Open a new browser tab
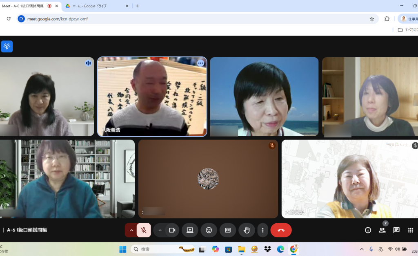This screenshot has width=418, height=256. [x=138, y=6]
